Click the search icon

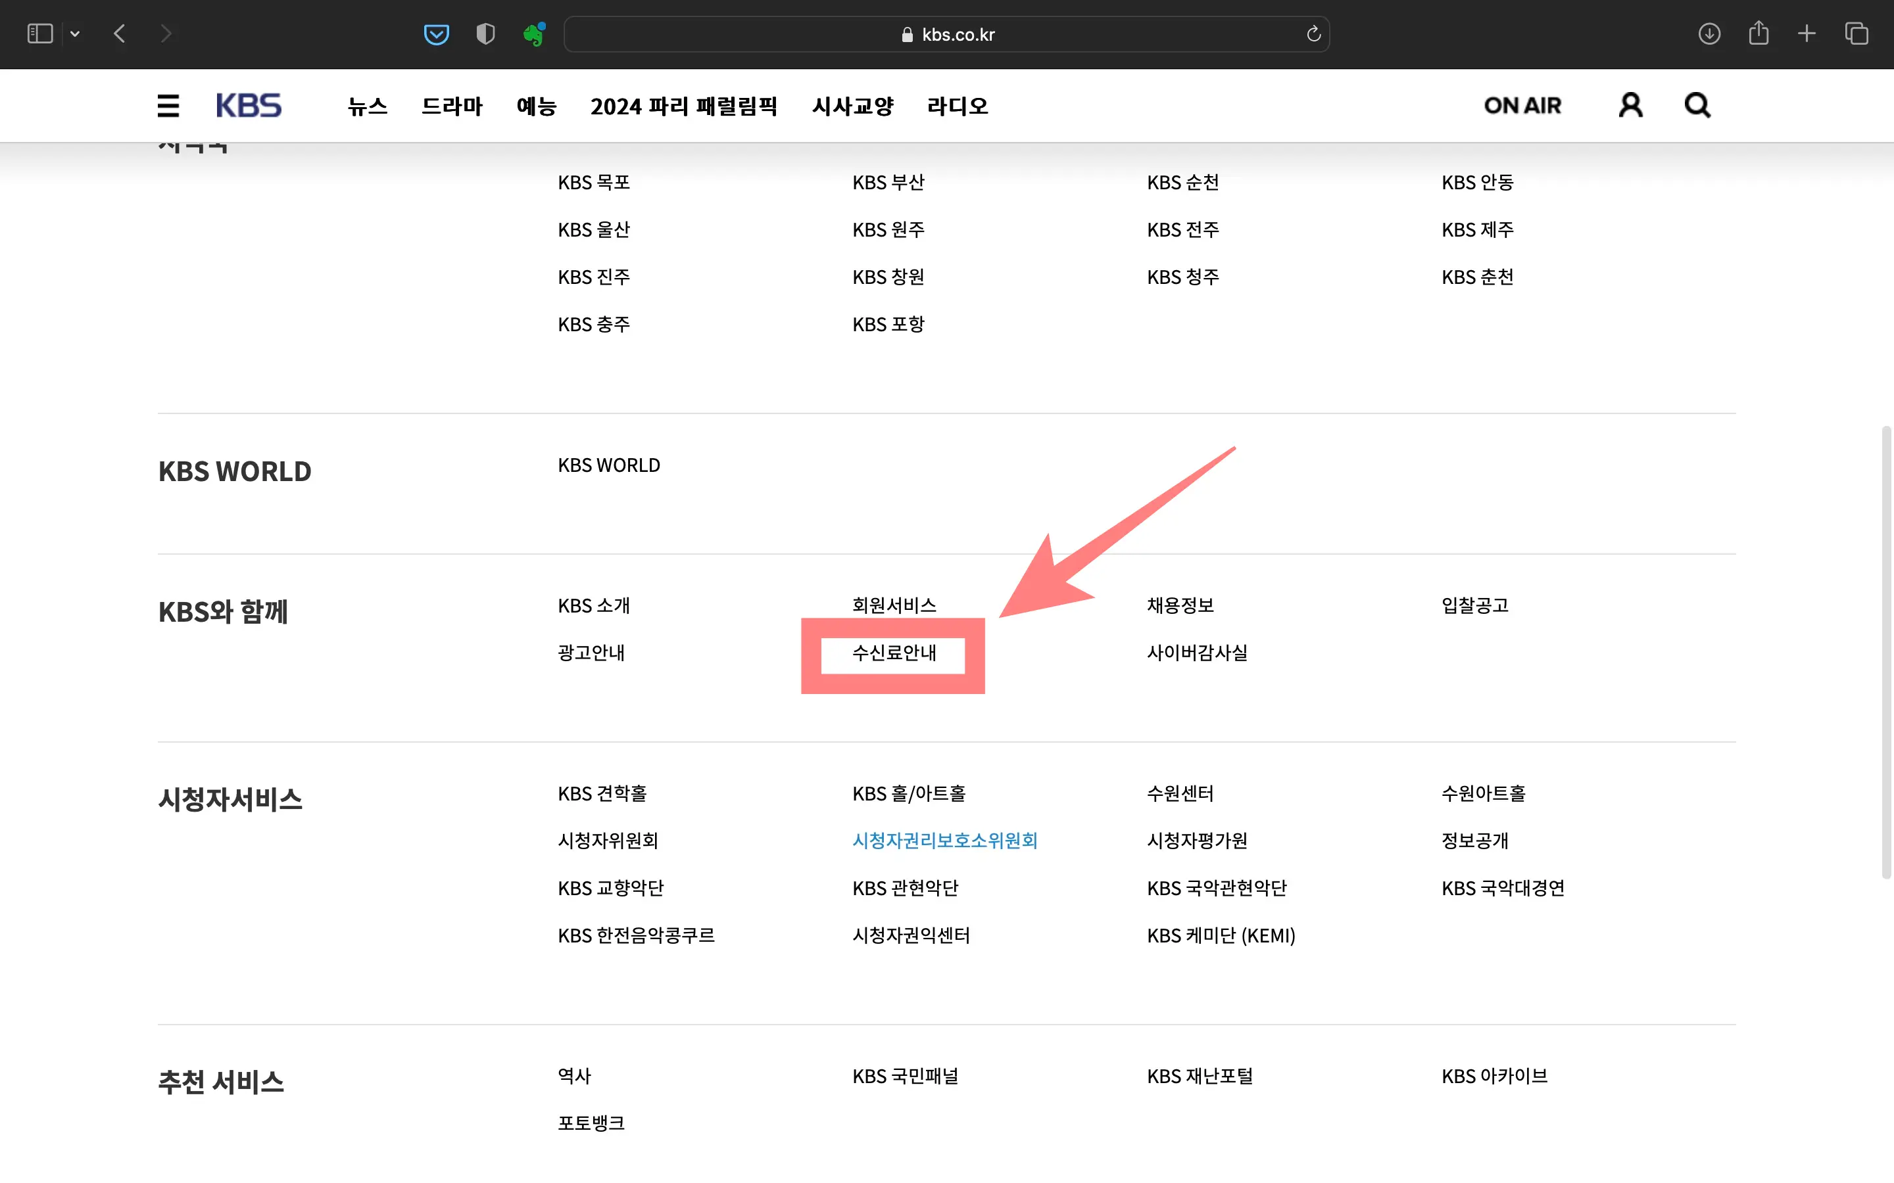pos(1695,105)
